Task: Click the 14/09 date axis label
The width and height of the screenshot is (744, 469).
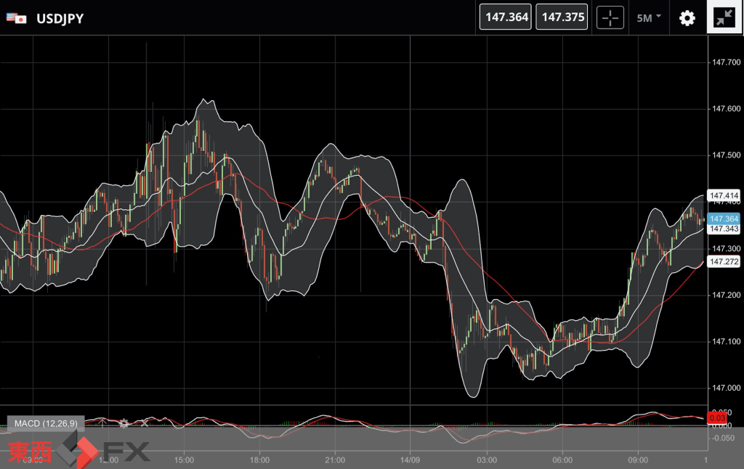Action: pos(410,460)
